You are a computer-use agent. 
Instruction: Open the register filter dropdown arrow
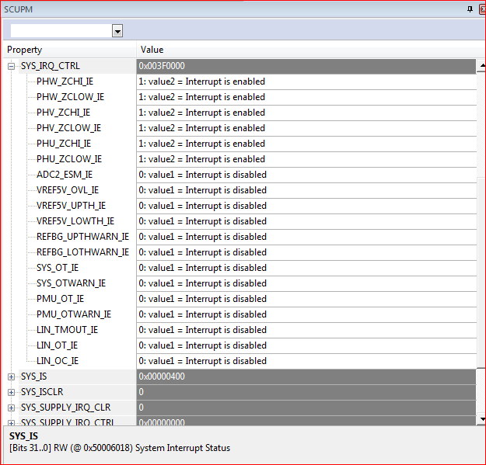coord(117,31)
